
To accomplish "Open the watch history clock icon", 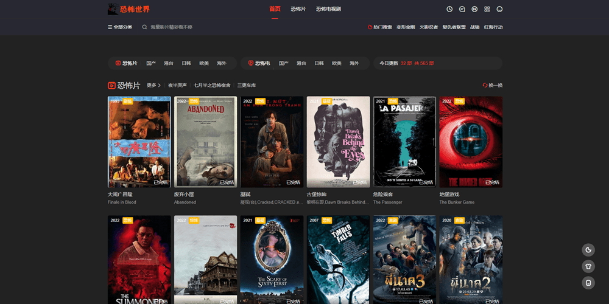I will point(449,9).
